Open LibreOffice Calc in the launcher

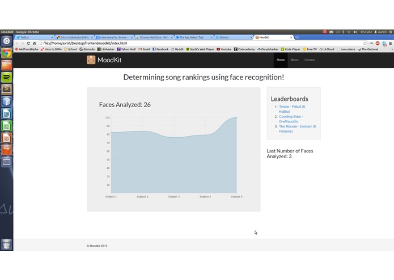tap(7, 126)
